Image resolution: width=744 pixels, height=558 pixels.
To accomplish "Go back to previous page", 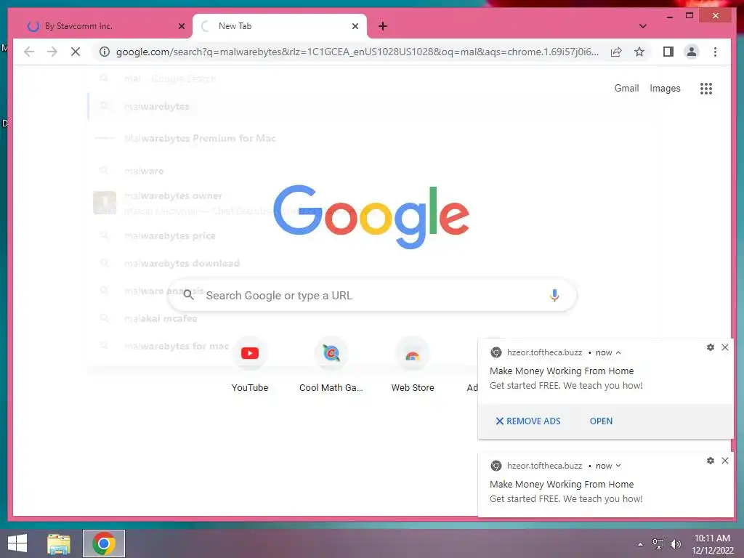I will click(29, 52).
